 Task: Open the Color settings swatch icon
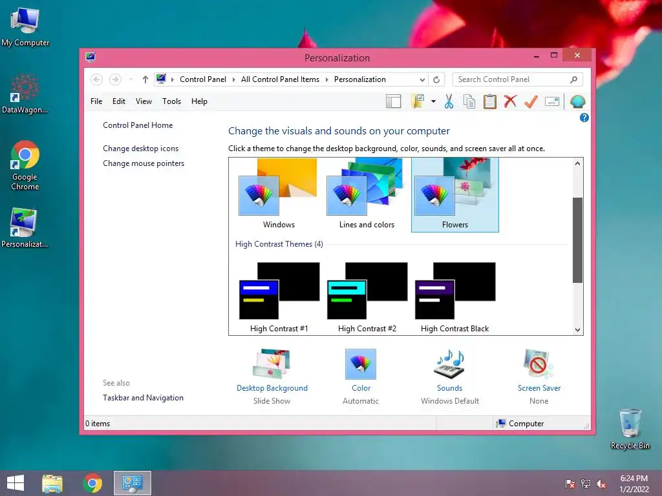click(x=361, y=364)
